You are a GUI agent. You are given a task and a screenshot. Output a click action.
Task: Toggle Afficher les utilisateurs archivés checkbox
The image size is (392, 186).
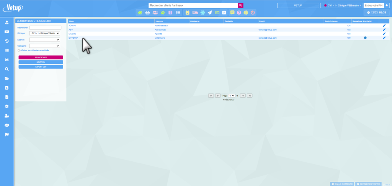19,50
